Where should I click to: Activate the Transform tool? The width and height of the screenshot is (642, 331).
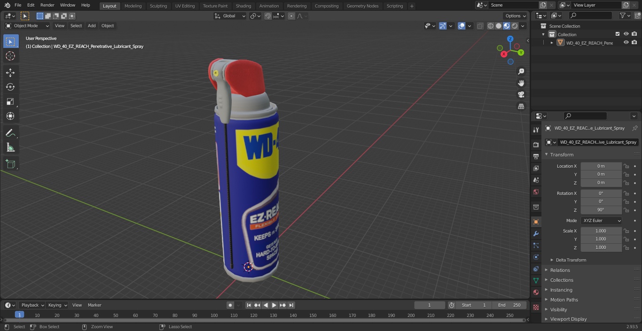10,116
